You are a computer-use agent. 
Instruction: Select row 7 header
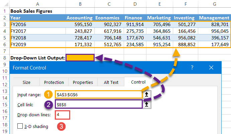(x=5, y=51)
